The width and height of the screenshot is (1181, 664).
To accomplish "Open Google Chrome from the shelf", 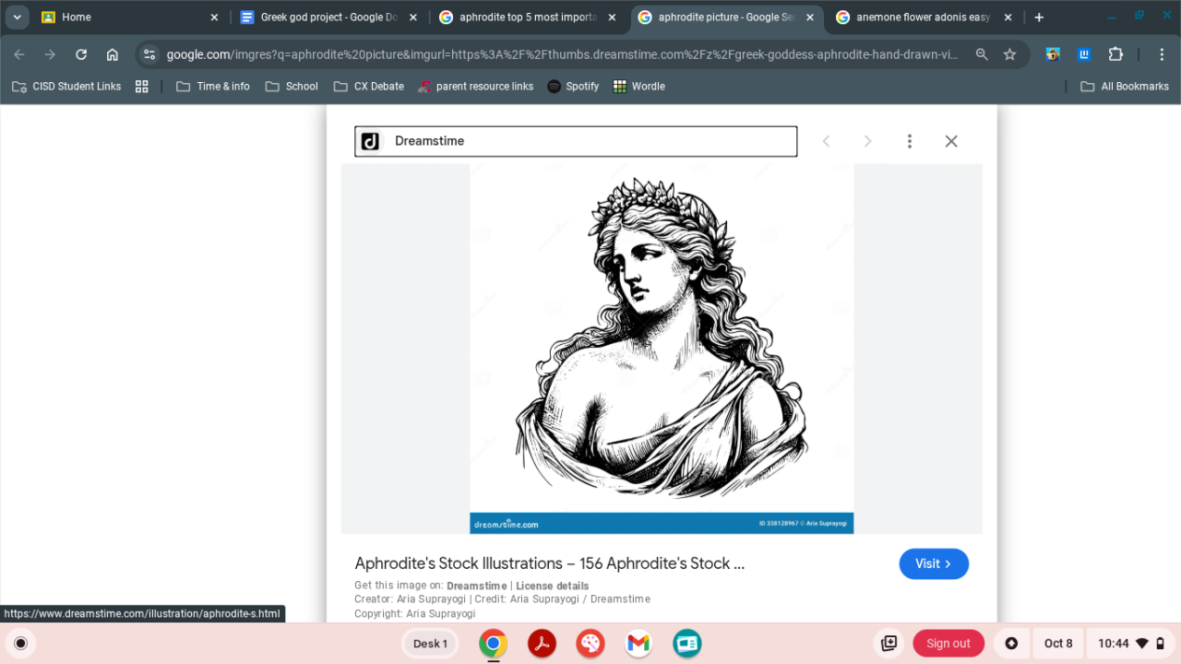I will (494, 644).
